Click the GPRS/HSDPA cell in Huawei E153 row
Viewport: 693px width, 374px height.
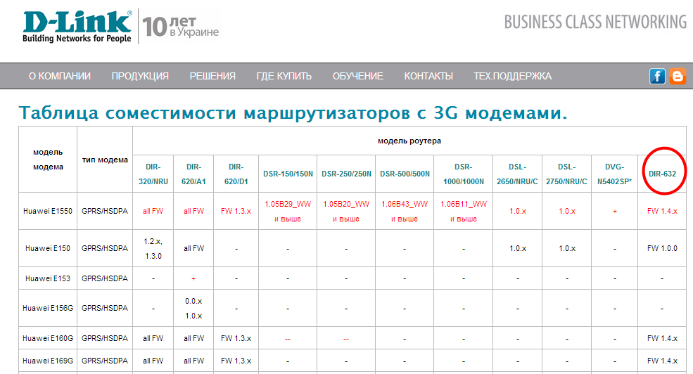(x=105, y=278)
